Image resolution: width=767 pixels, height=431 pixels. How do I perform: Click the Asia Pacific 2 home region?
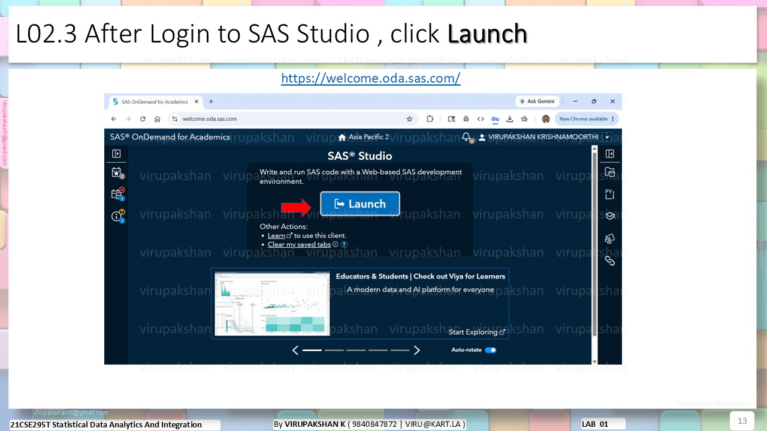(x=364, y=137)
